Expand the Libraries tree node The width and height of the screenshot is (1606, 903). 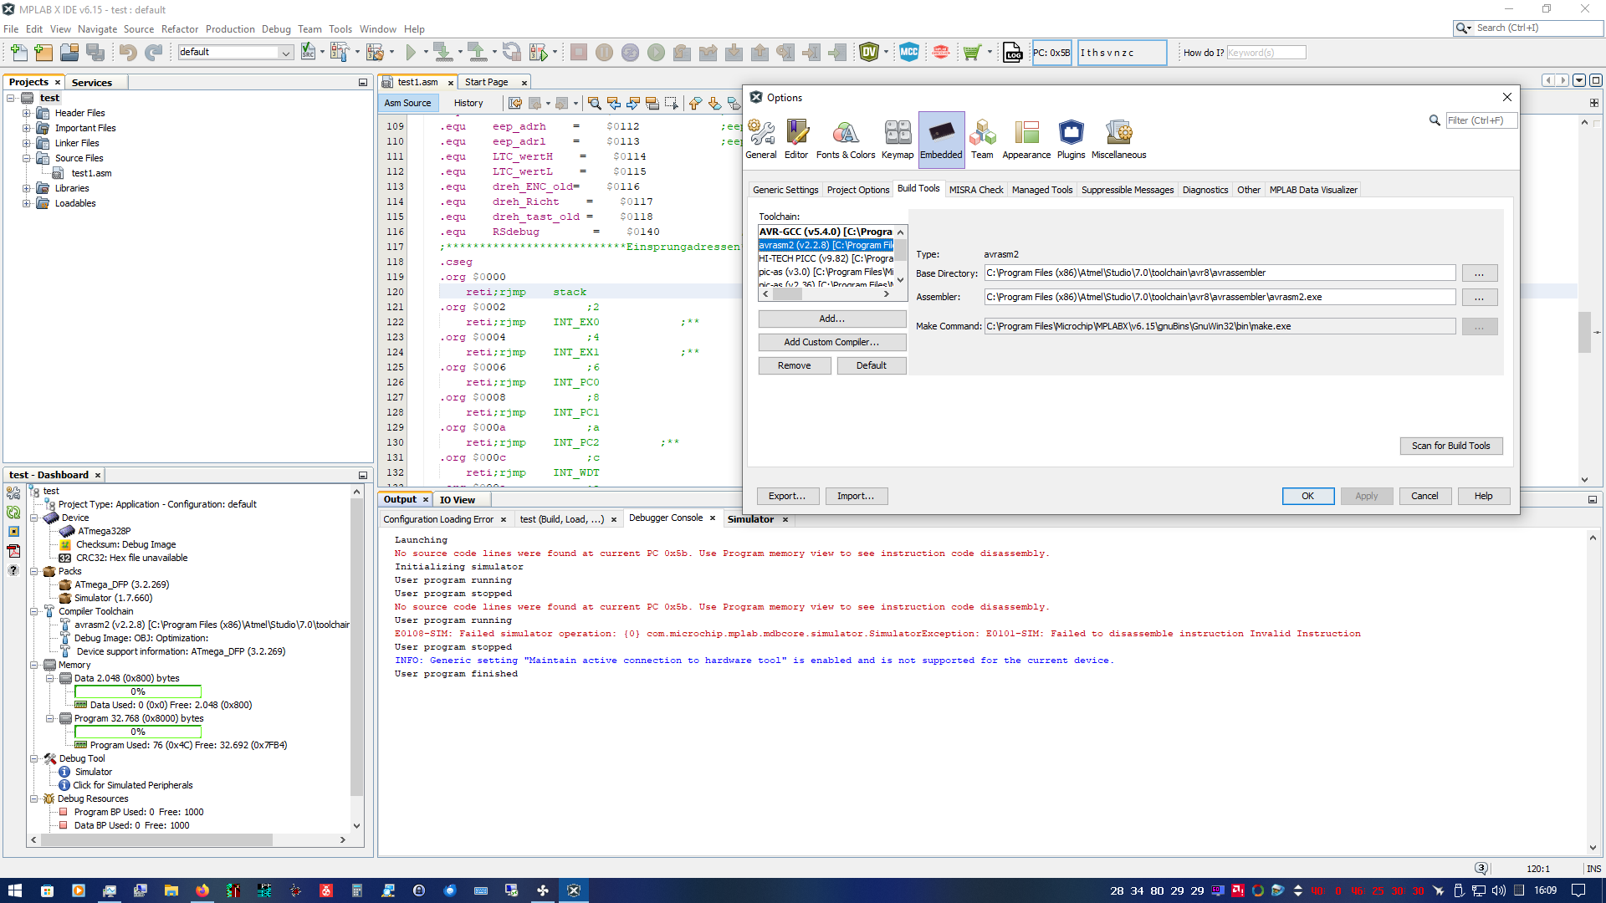click(26, 188)
